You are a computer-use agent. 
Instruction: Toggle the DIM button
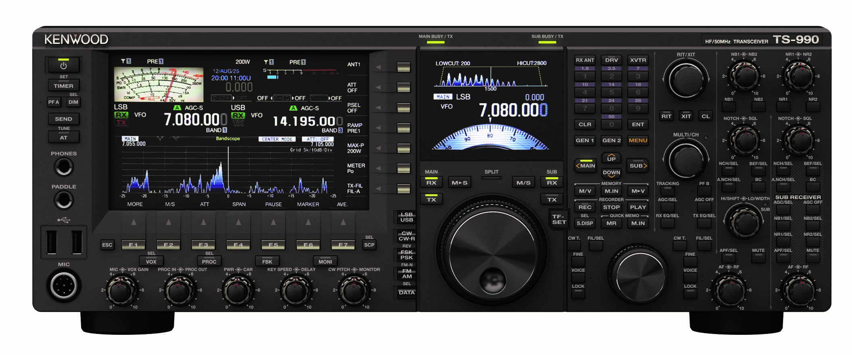73,102
